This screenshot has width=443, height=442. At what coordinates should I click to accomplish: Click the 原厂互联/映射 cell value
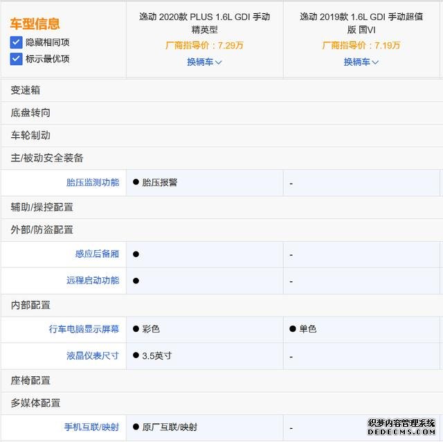click(x=170, y=427)
